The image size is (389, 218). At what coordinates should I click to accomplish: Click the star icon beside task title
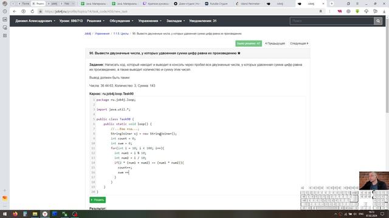pyautogui.click(x=239, y=53)
